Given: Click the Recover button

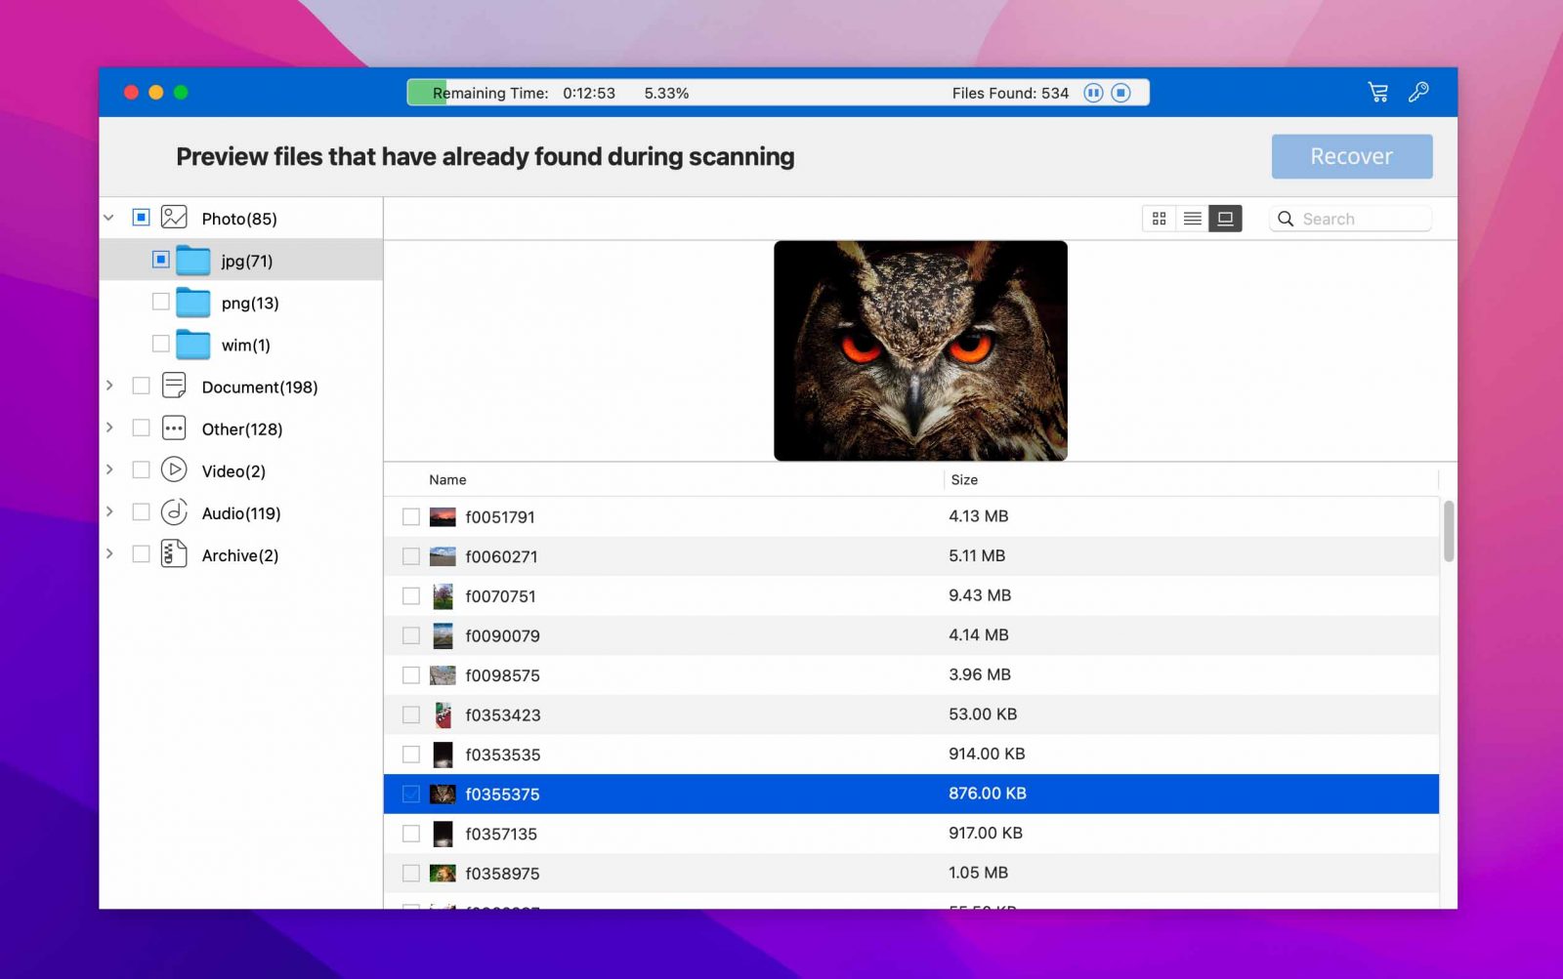Looking at the screenshot, I should click(1351, 155).
